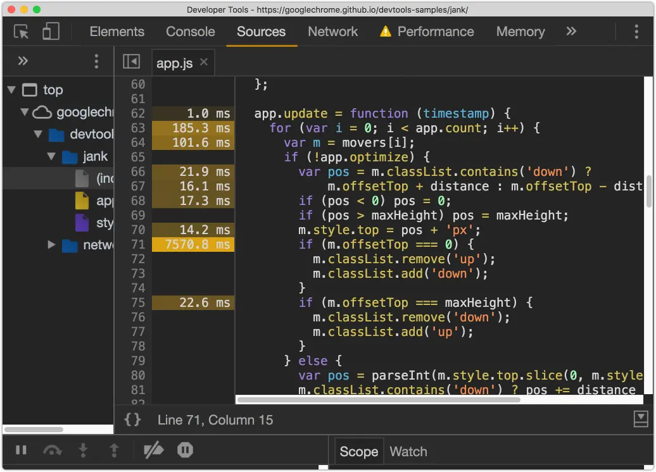Expand more navigator tabs chevron

(x=23, y=61)
